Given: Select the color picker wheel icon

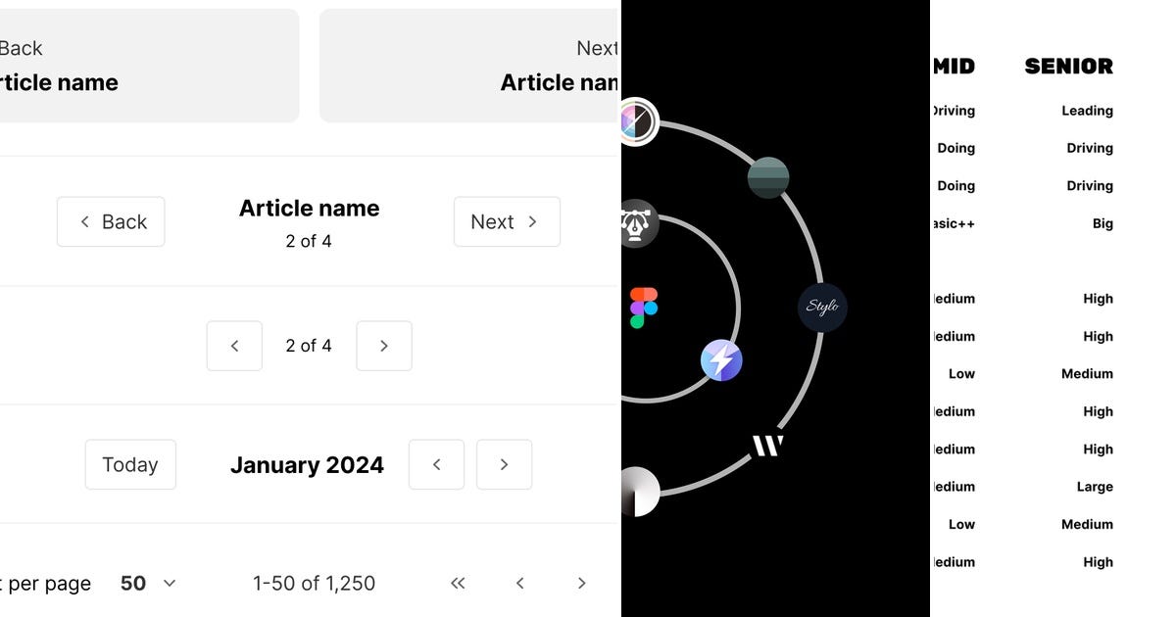Looking at the screenshot, I should pyautogui.click(x=639, y=121).
